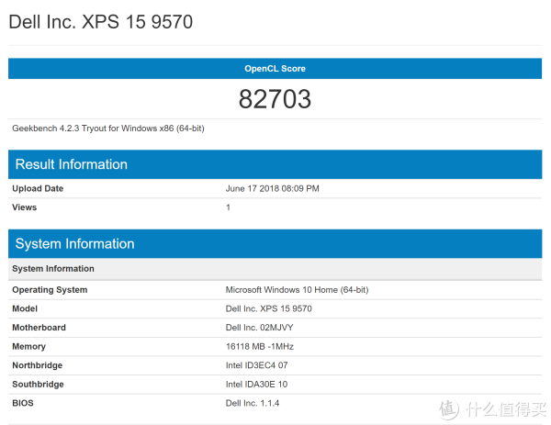Click the Views count value 1
551x425 pixels.
point(228,207)
